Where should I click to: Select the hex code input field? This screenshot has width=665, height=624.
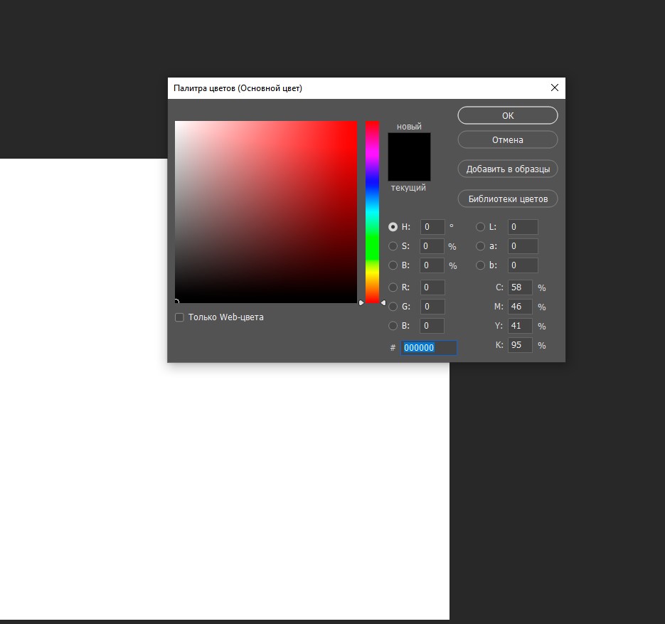tap(429, 347)
